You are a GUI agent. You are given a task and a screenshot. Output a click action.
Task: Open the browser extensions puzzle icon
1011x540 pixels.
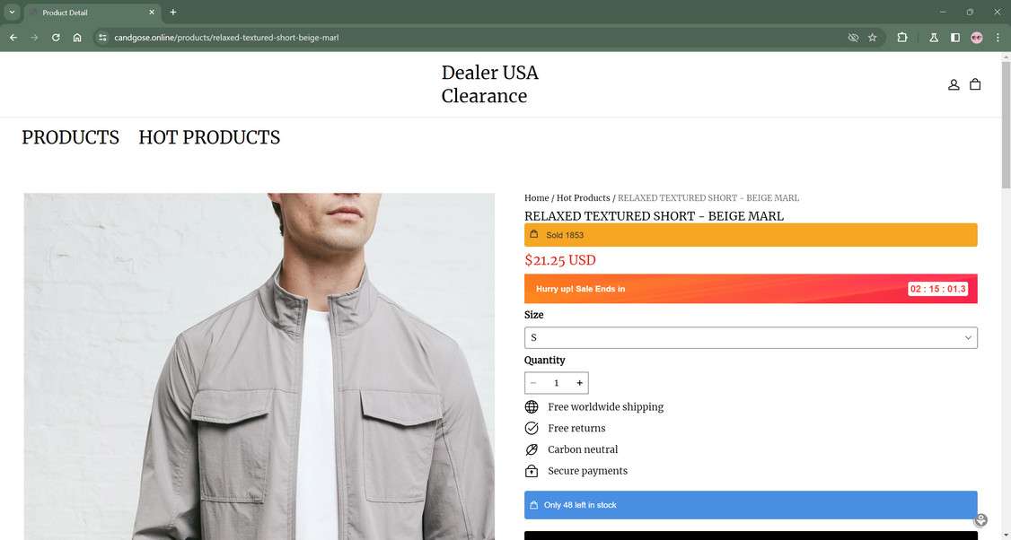click(x=902, y=38)
